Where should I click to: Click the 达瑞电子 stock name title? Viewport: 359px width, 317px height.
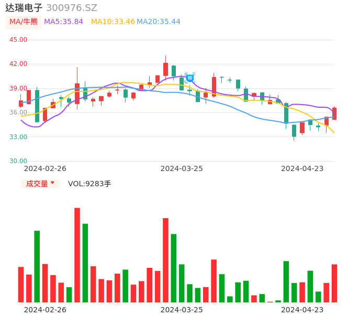[24, 8]
